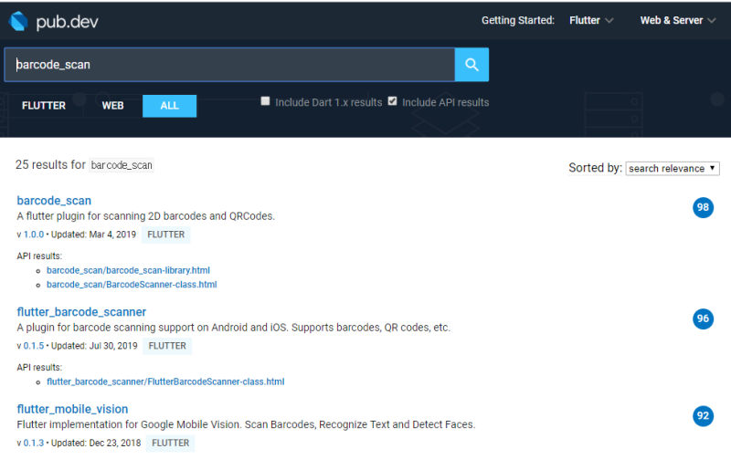
Task: Open the Flutter getting started dropdown
Action: pyautogui.click(x=591, y=20)
